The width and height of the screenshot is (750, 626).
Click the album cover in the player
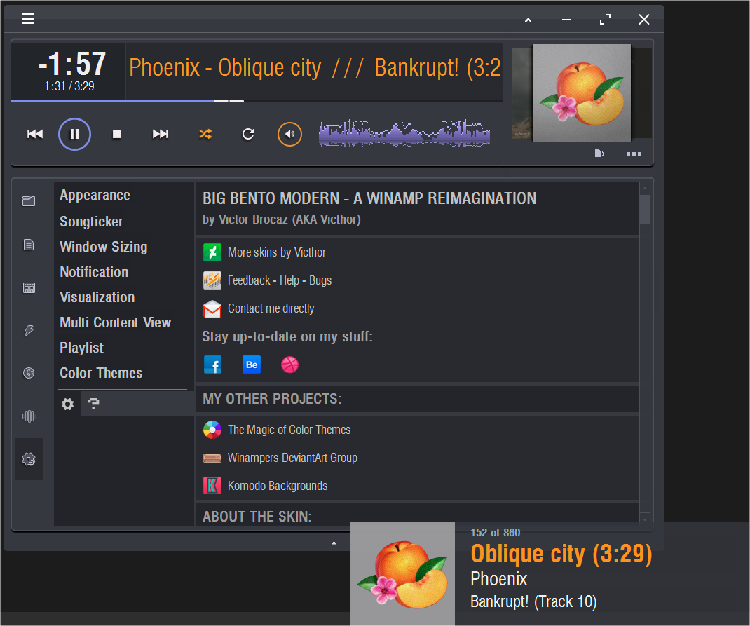pos(582,93)
